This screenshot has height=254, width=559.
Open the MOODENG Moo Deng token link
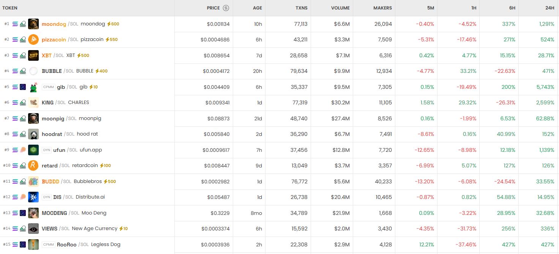pos(74,213)
